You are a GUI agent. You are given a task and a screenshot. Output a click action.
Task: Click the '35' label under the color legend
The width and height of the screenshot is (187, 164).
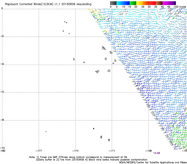tap(156, 7)
